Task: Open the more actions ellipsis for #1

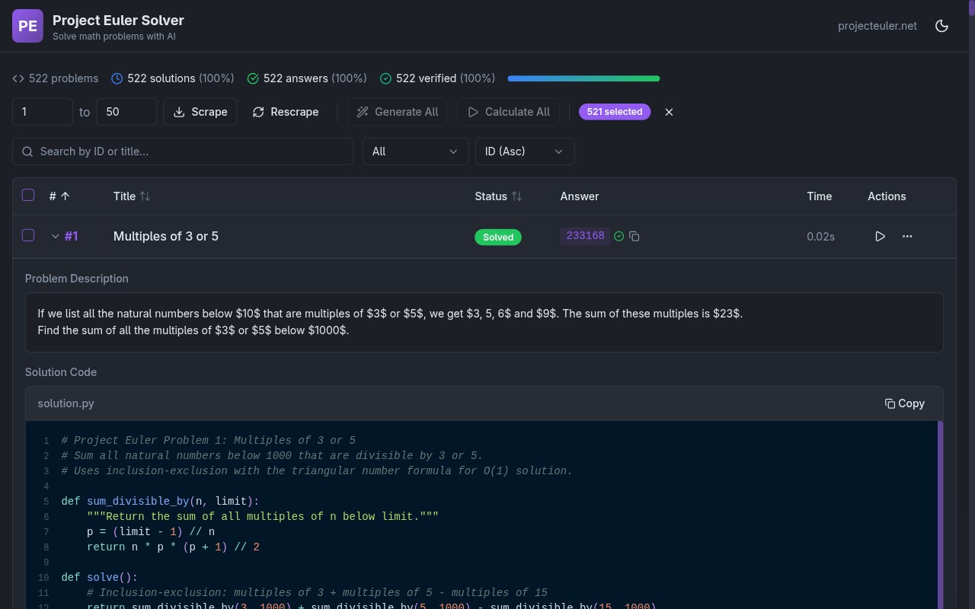Action: (x=907, y=237)
